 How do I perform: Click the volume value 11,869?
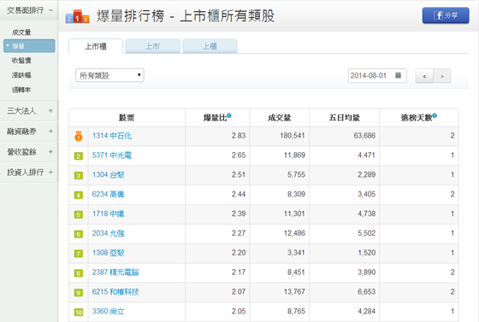(x=294, y=155)
